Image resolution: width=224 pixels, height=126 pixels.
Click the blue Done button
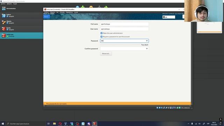pyautogui.click(x=47, y=16)
